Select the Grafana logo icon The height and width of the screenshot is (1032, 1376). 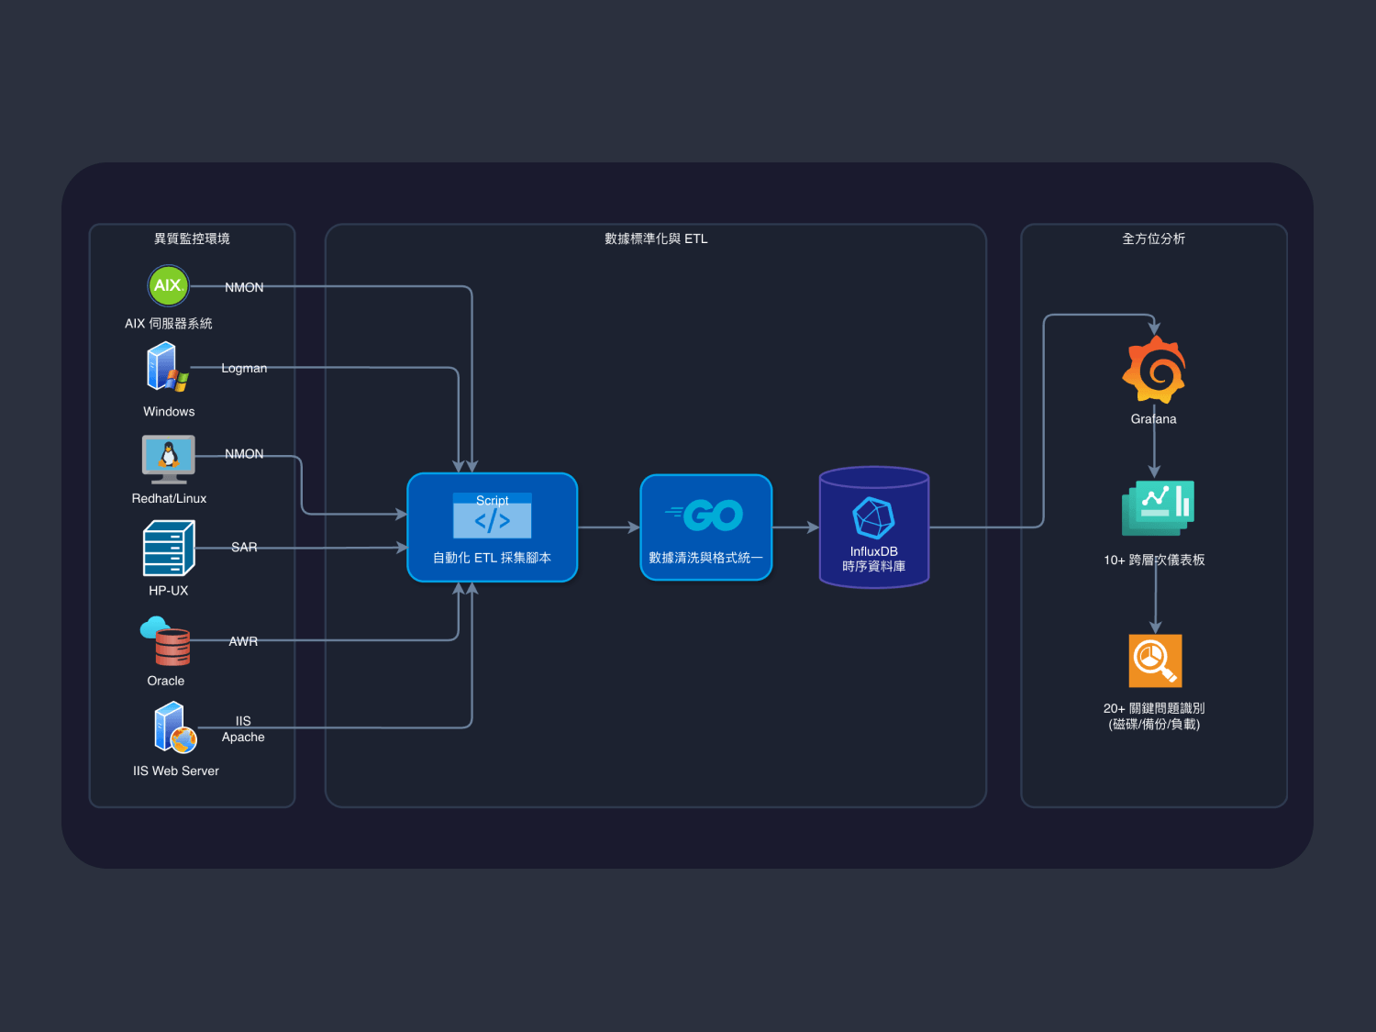pos(1154,370)
